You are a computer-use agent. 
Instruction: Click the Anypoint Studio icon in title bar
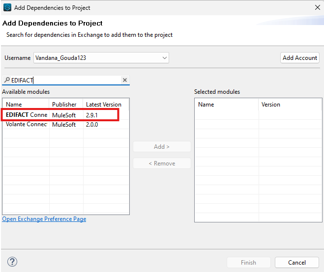tap(7, 8)
